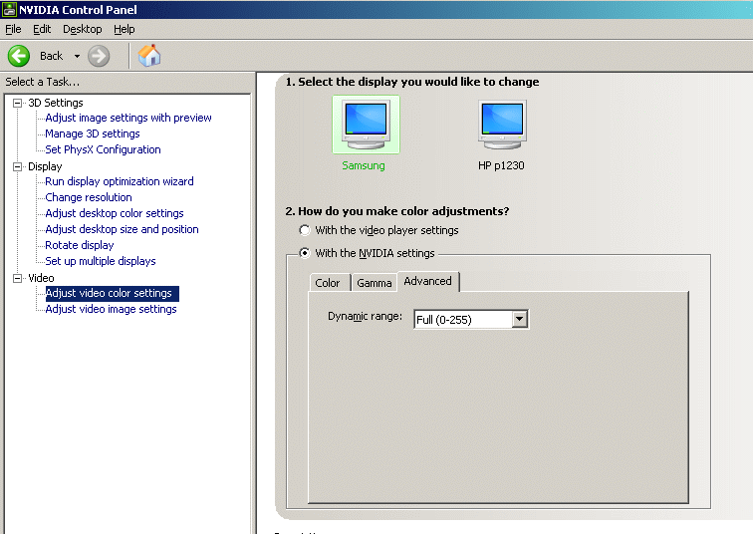Screen dimensions: 753x534
Task: Open Run display optimization wizard
Action: tap(120, 181)
